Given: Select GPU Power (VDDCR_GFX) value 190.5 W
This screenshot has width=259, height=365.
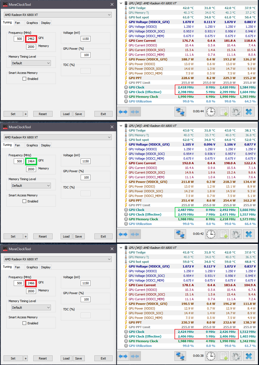Looking at the screenshot, I should [x=188, y=304].
